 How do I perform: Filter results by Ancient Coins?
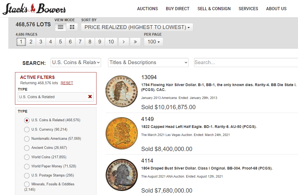click(27, 148)
